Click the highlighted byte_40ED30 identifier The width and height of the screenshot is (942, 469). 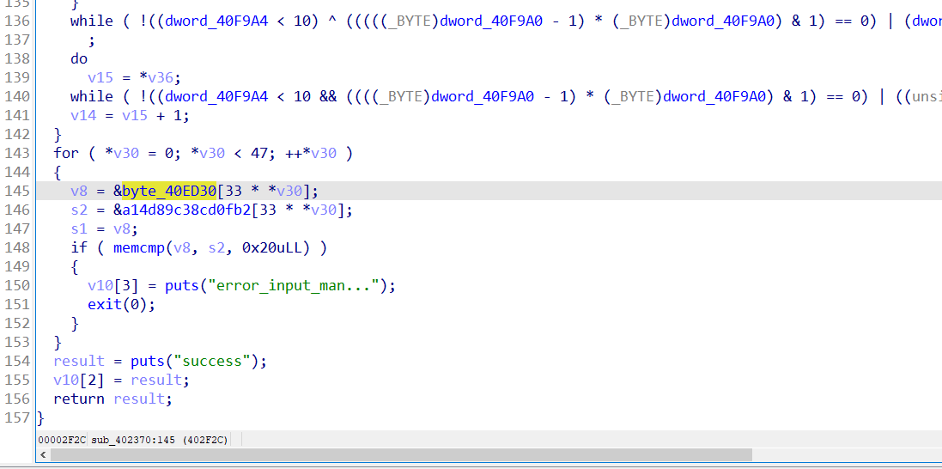pyautogui.click(x=169, y=191)
